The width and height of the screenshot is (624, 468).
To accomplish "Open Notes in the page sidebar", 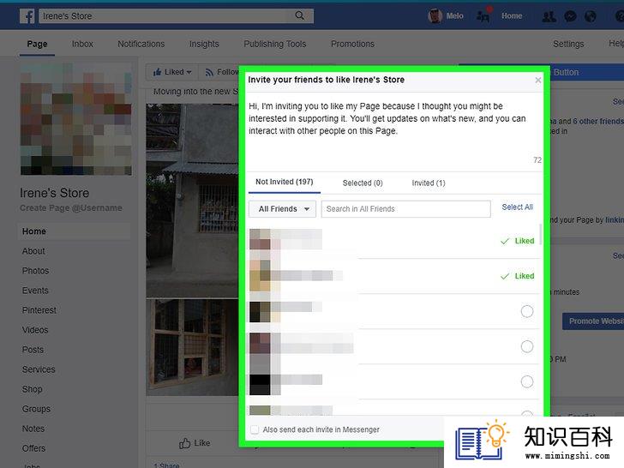I will (33, 429).
